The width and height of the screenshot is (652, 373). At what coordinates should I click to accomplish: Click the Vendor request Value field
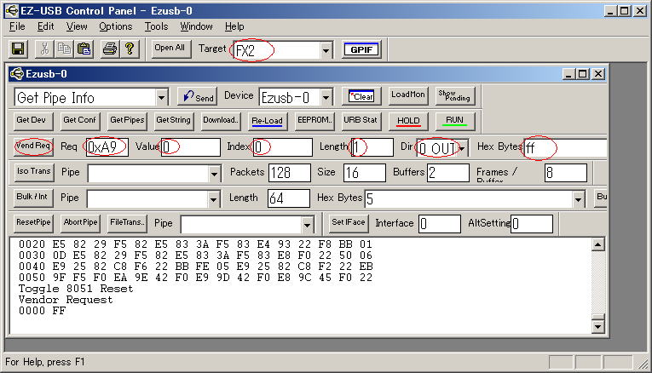pos(191,147)
